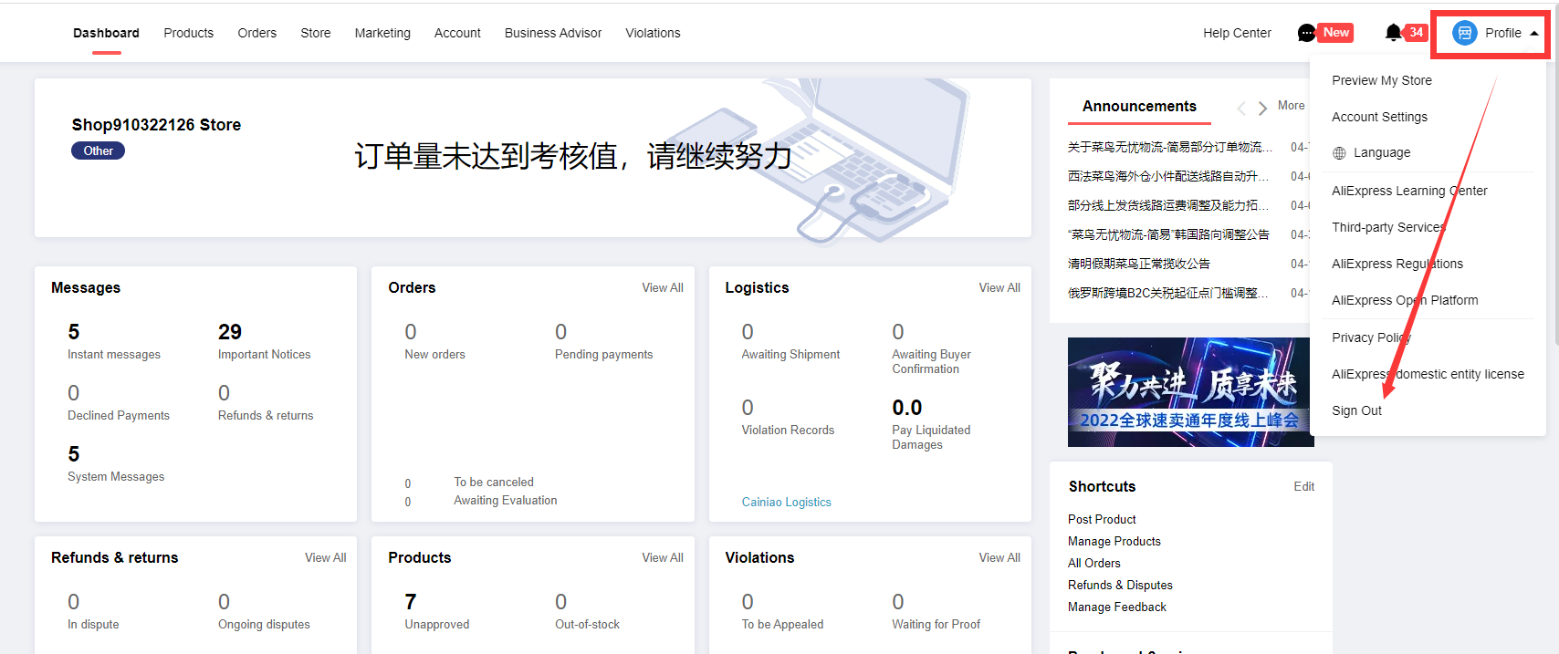This screenshot has width=1559, height=654.
Task: Select Third-party Services
Action: (x=1388, y=227)
